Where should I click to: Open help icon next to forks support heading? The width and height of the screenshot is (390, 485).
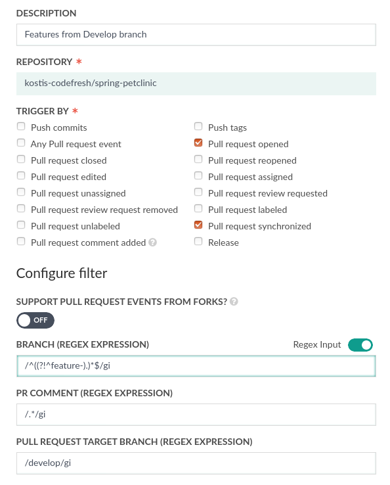point(234,301)
